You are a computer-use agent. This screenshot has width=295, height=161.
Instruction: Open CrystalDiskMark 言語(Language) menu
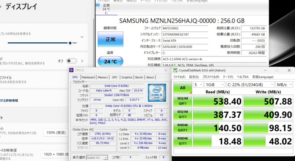tap(263, 77)
